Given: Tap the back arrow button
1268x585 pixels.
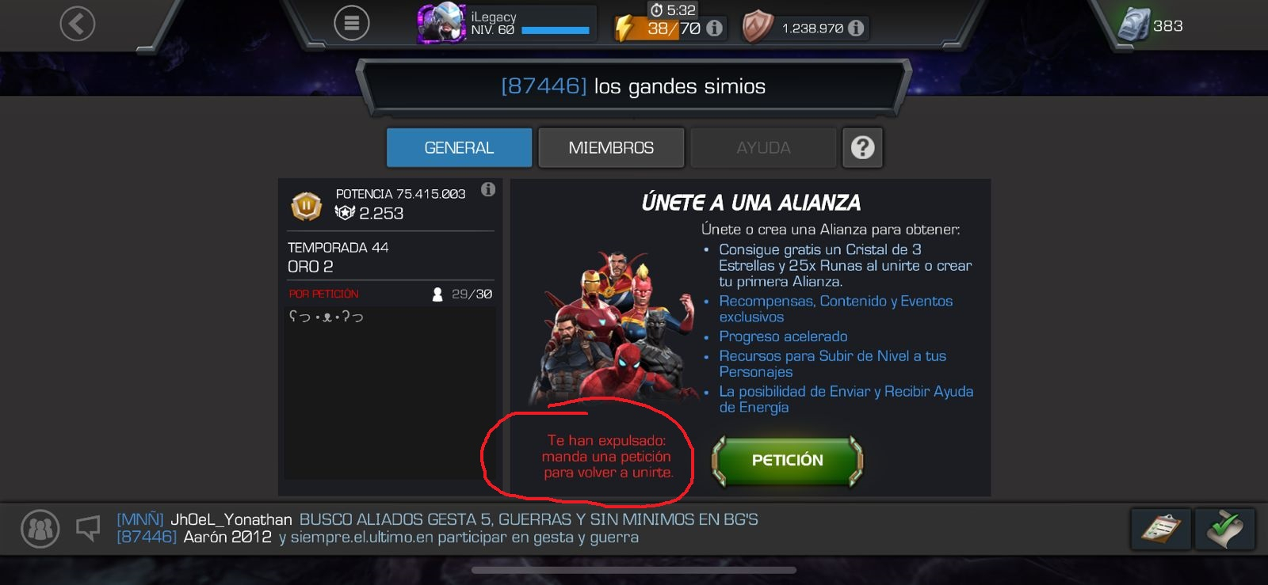Looking at the screenshot, I should tap(78, 24).
